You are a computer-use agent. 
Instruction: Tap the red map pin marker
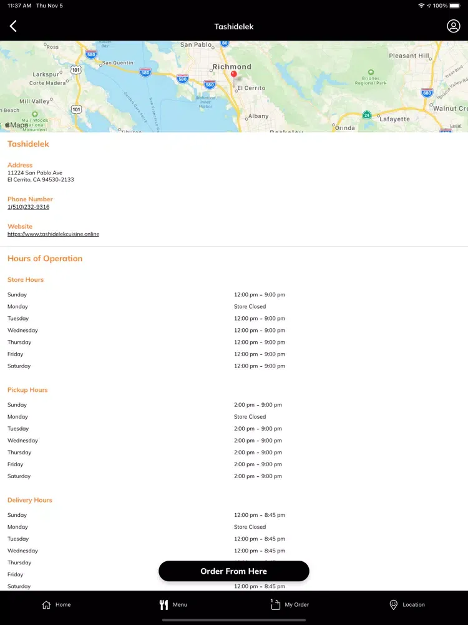(x=234, y=75)
